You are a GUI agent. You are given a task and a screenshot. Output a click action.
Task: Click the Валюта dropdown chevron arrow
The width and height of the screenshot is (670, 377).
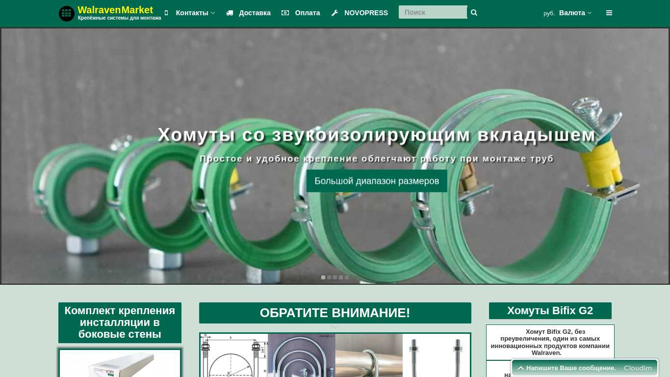(x=590, y=13)
